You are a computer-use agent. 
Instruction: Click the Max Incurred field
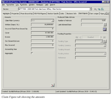click(43, 45)
